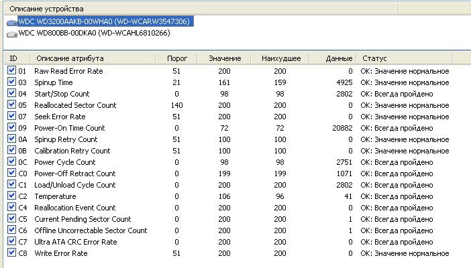This screenshot has height=268, width=471.
Task: Select Calibration Retry Count attribute name
Action: coord(72,151)
